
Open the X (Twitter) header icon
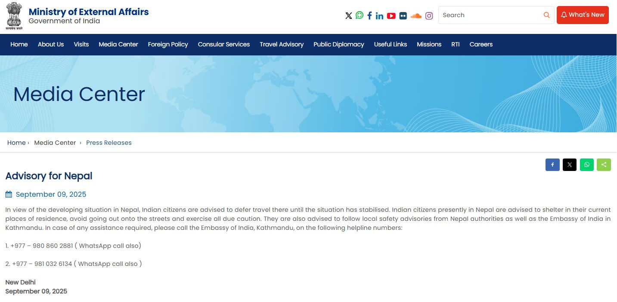click(349, 16)
